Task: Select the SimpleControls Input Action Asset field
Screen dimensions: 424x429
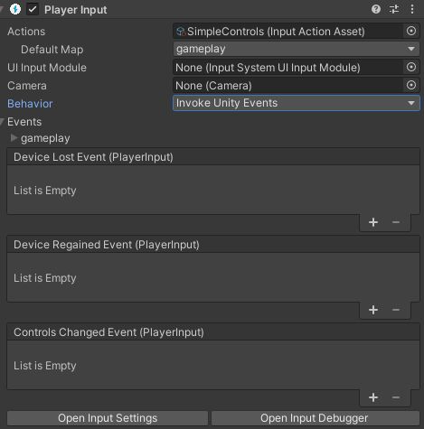Action: pyautogui.click(x=288, y=32)
